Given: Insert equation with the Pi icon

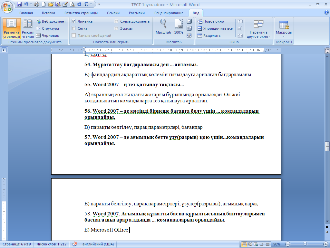Looking at the screenshot, I should tap(86, 4).
